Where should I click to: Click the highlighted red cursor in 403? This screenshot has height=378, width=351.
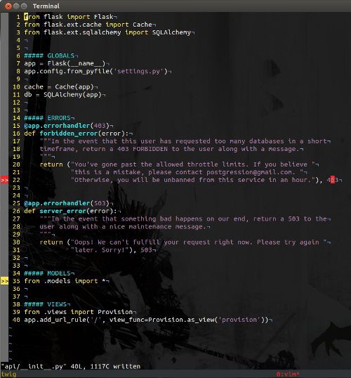[333, 180]
